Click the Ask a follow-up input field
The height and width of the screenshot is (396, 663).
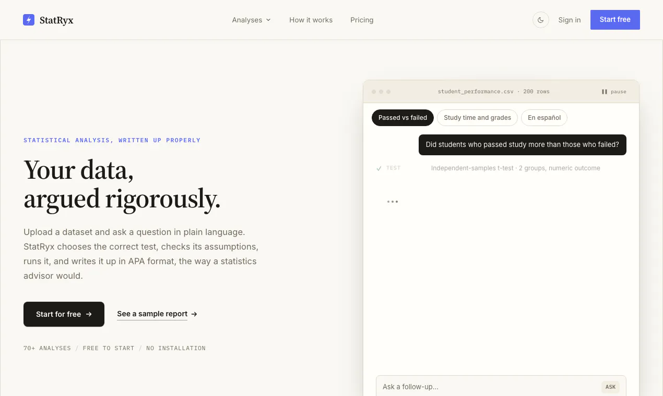point(490,387)
